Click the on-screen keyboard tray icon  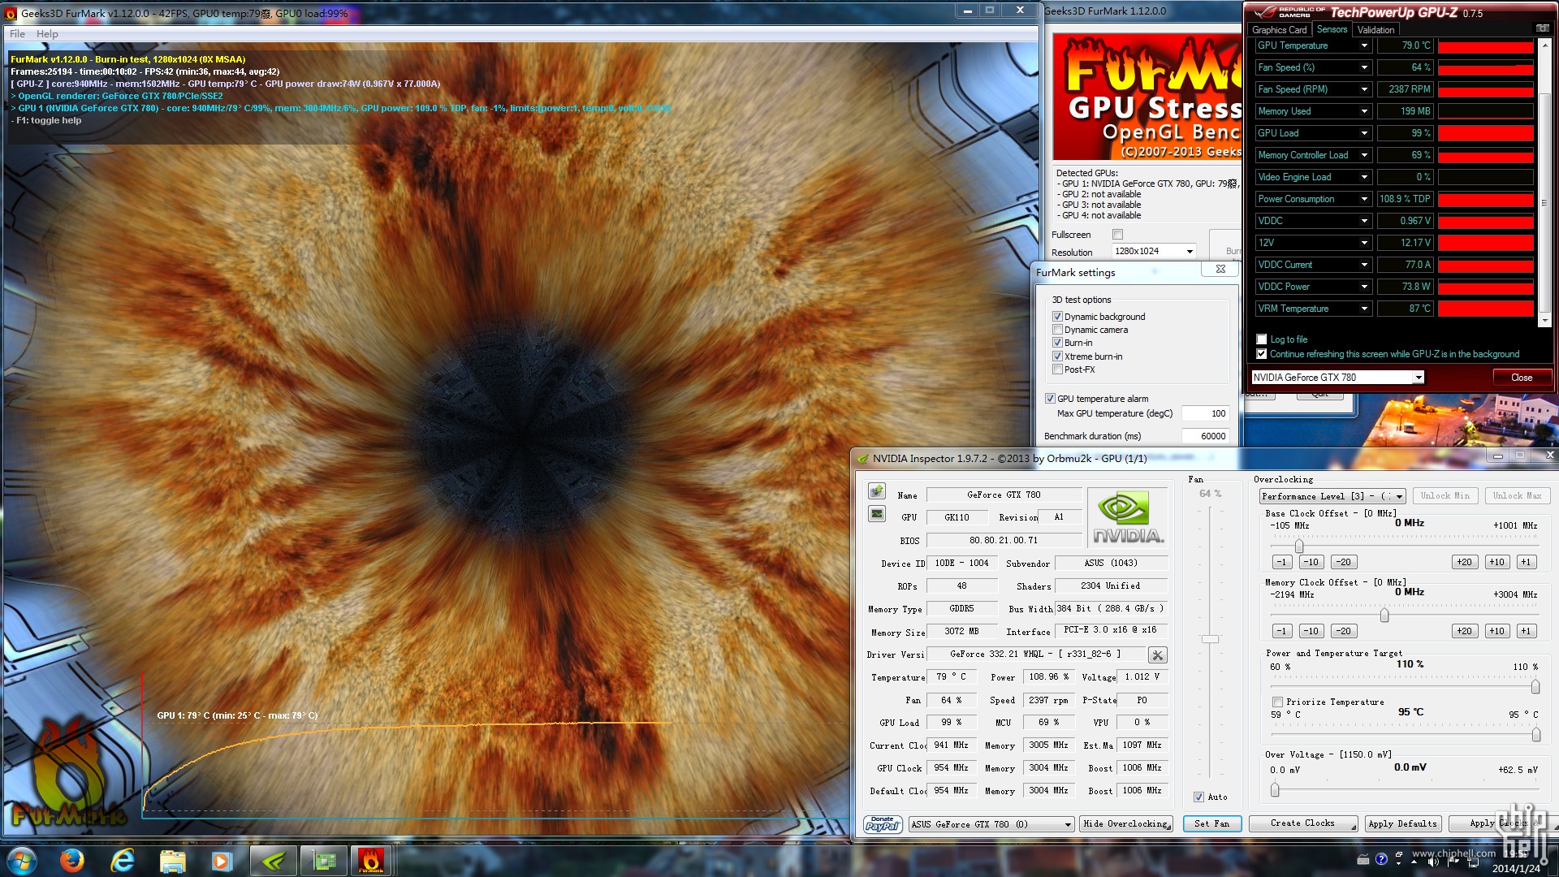coord(1363,859)
